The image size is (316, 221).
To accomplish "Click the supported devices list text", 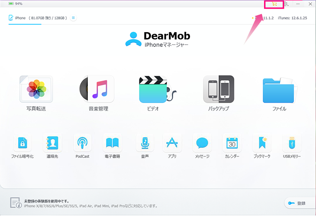I will click(x=90, y=206).
